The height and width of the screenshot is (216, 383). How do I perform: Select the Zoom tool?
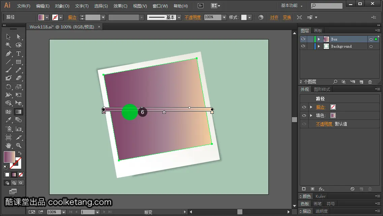[19, 145]
